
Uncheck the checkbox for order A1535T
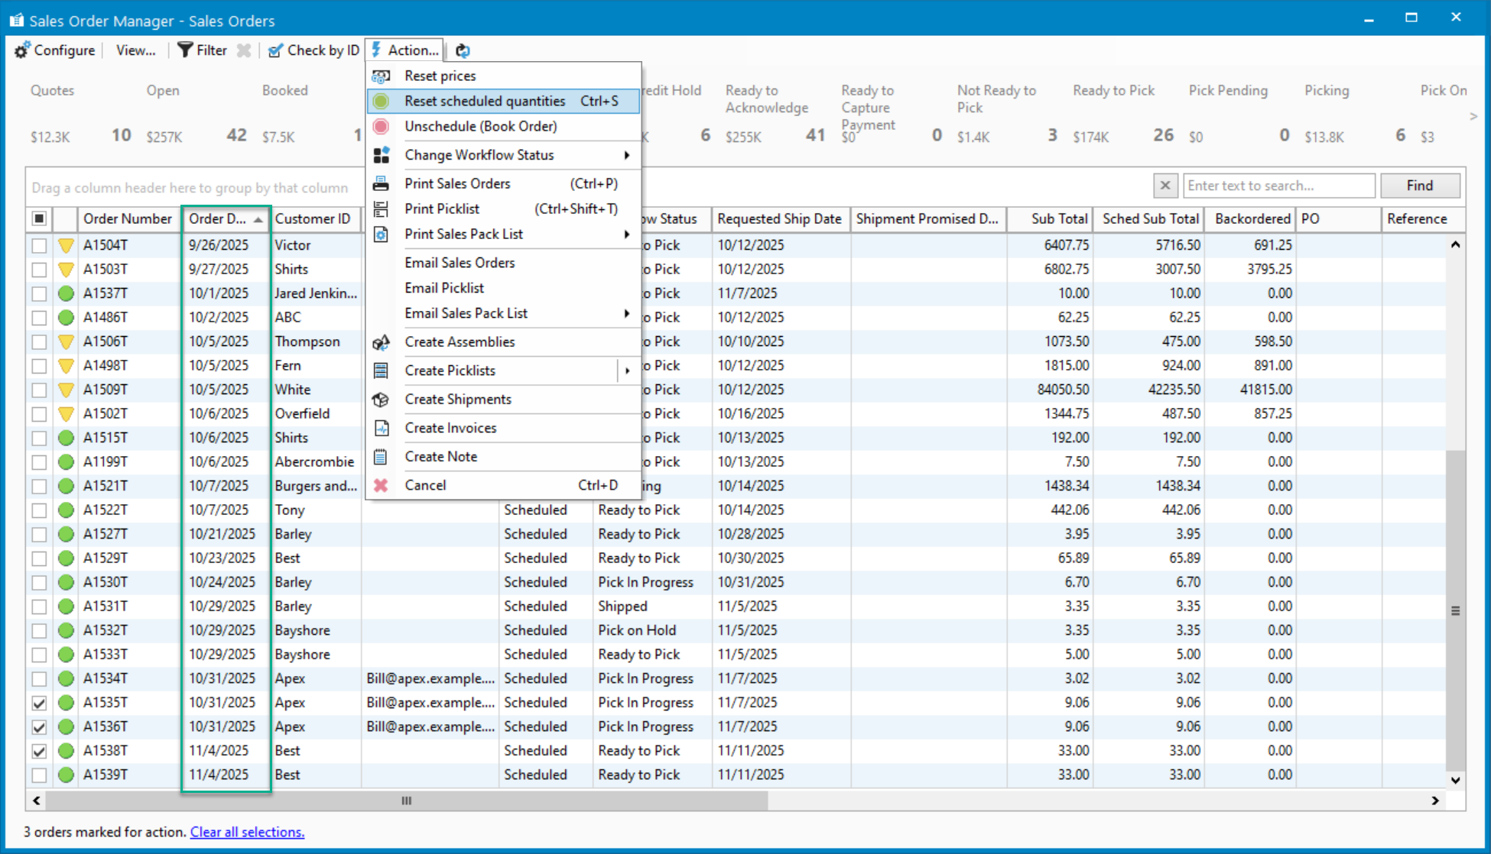pos(39,703)
